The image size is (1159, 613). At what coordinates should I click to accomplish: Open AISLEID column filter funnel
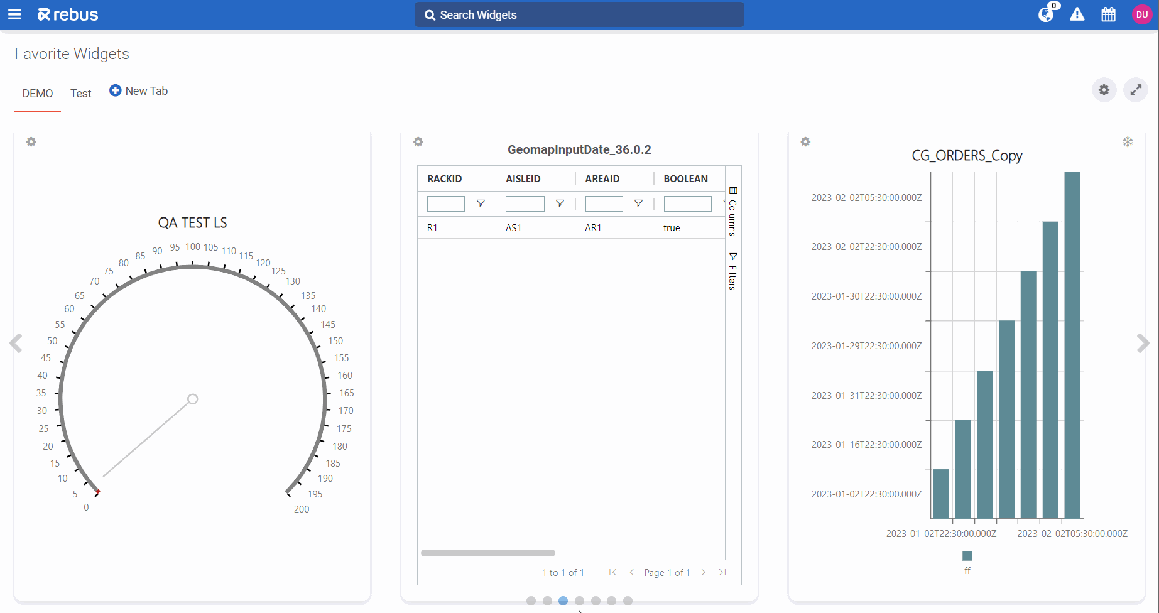click(560, 203)
